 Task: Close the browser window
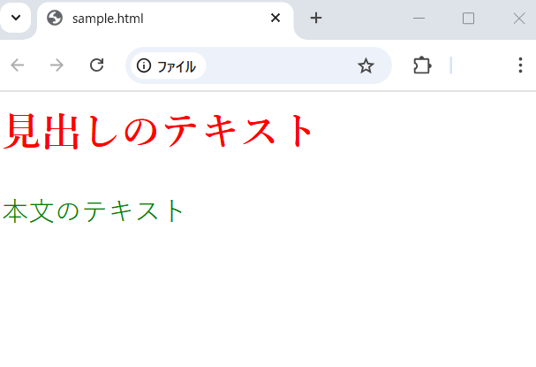coord(519,19)
